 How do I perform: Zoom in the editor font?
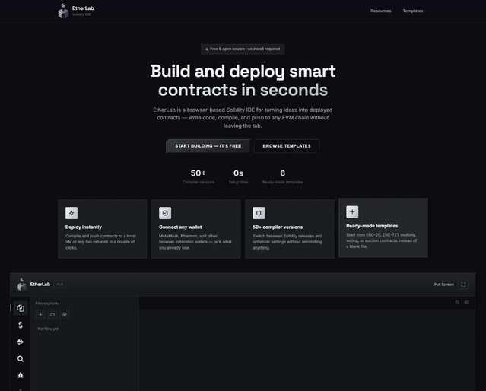466,303
